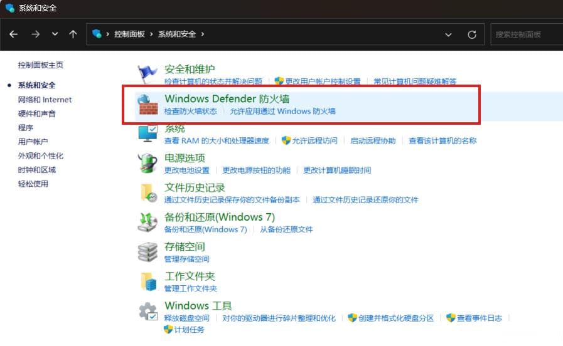Click shield icon beside 查看事件日志
The width and height of the screenshot is (563, 346).
pos(451,318)
